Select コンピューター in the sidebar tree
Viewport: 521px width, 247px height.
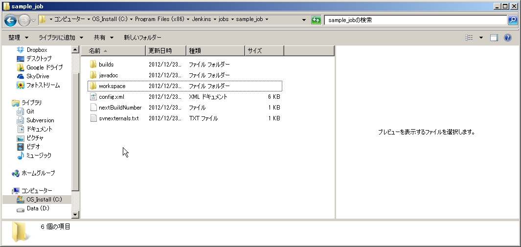tap(37, 191)
